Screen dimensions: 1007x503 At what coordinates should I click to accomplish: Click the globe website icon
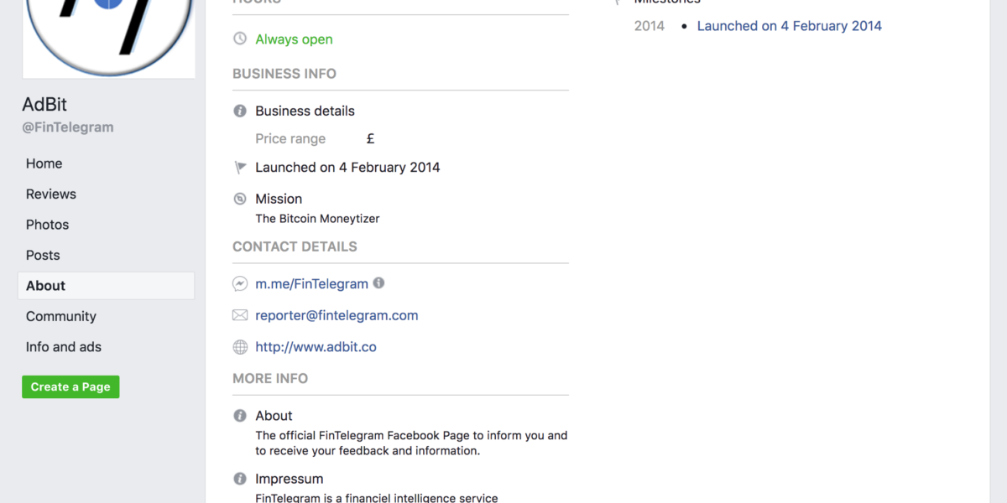coord(240,347)
